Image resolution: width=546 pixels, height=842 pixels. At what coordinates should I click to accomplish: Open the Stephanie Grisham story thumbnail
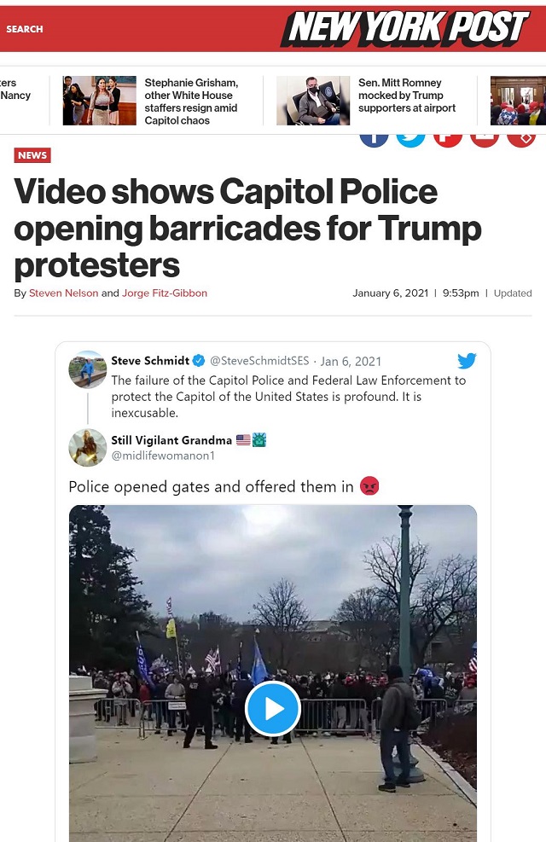99,101
